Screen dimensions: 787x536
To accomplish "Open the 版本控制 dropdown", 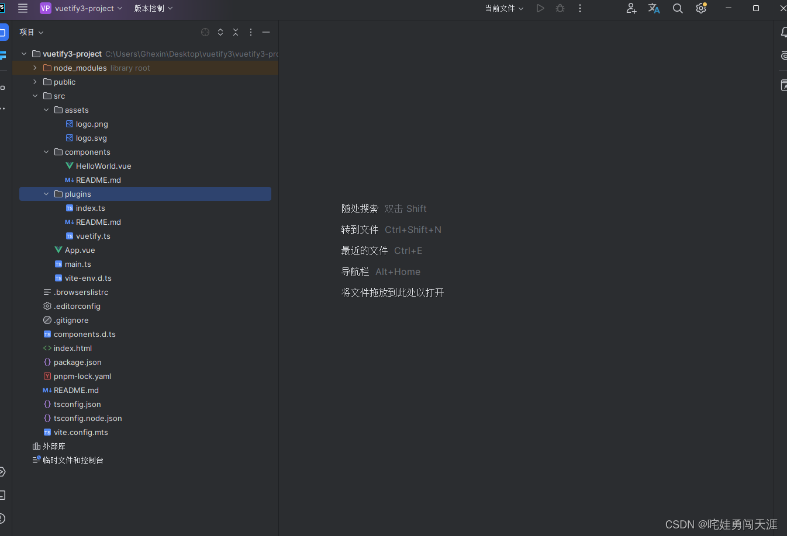I will (x=153, y=8).
